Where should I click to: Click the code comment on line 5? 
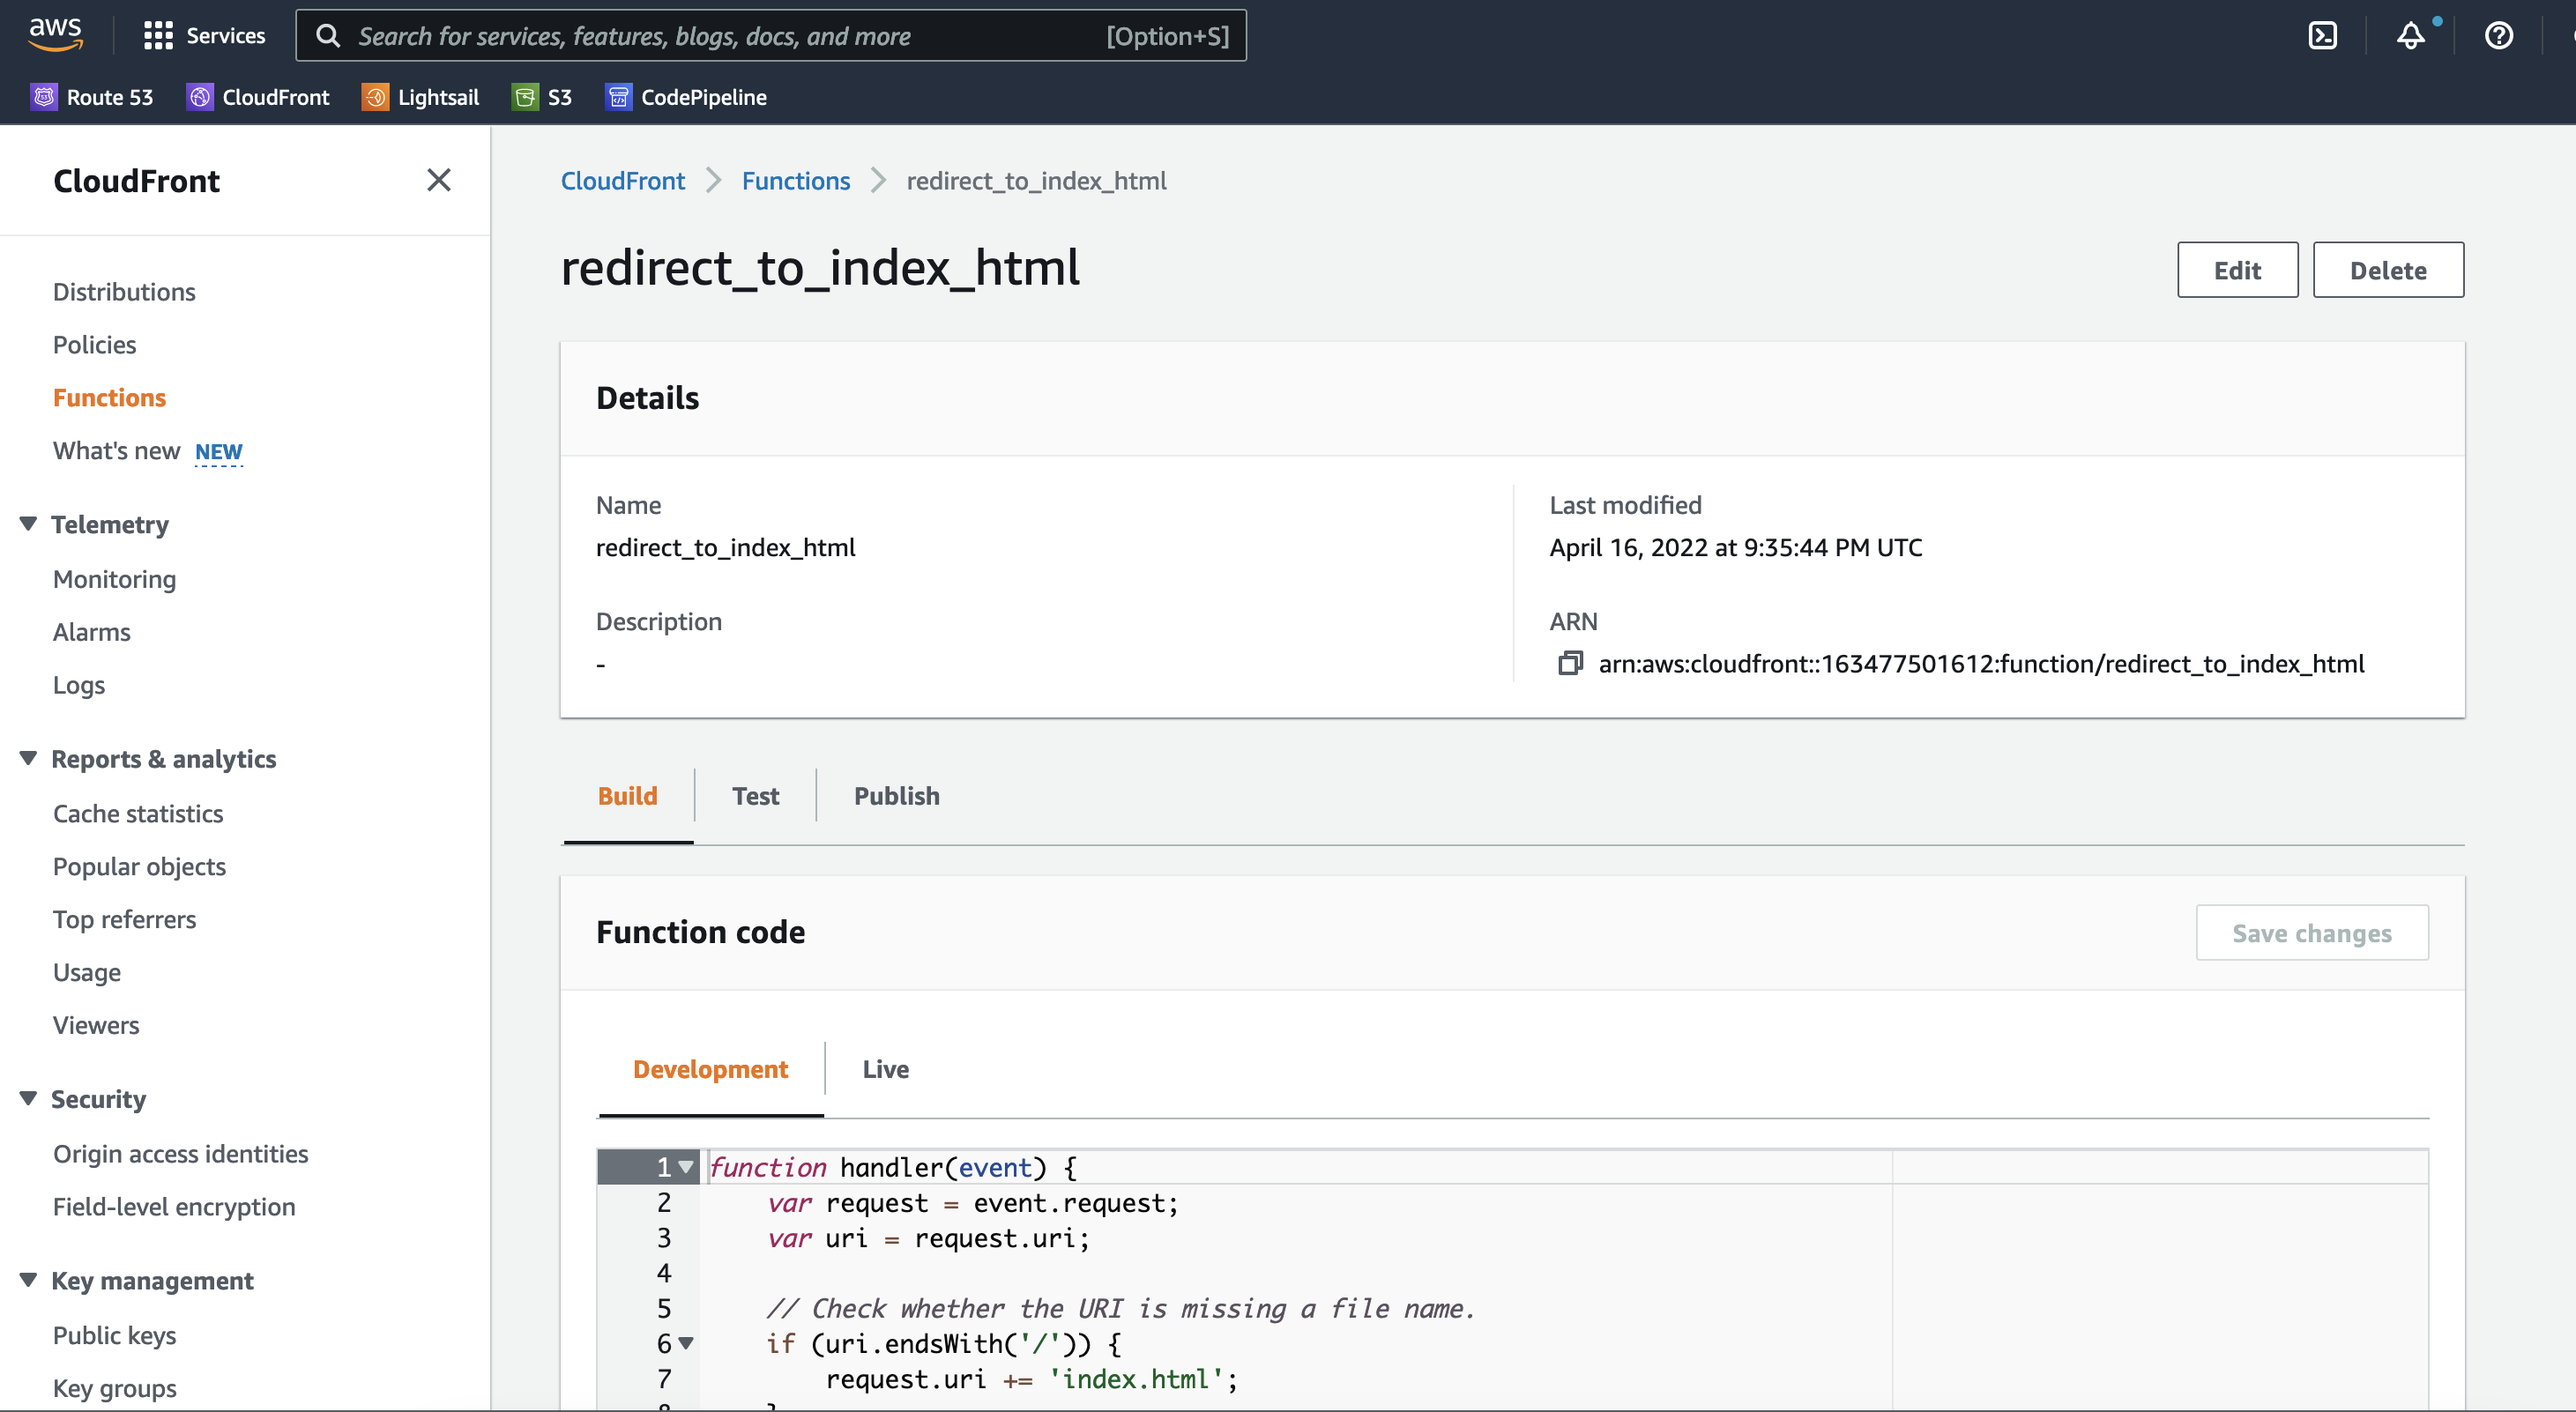pos(1120,1308)
